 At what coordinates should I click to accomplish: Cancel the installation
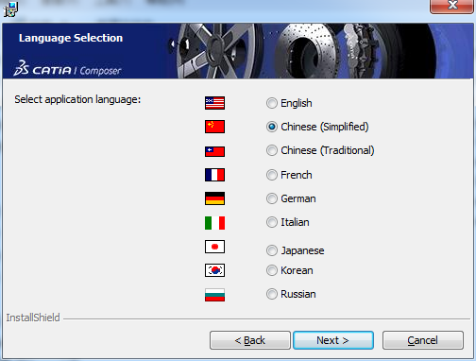[423, 340]
